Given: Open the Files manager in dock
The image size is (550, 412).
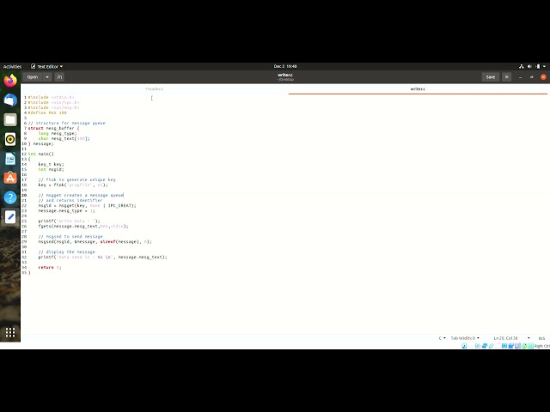Looking at the screenshot, I should [x=10, y=120].
